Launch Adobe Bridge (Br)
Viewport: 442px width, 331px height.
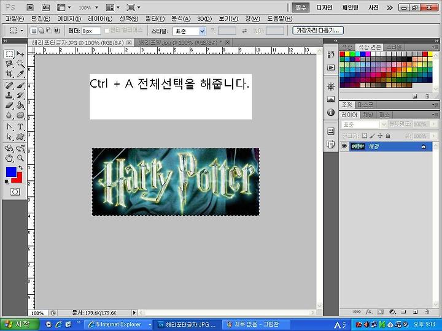pyautogui.click(x=30, y=7)
